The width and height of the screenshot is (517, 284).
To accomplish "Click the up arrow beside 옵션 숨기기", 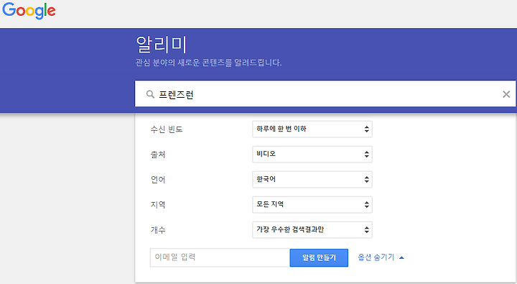I will pyautogui.click(x=401, y=257).
